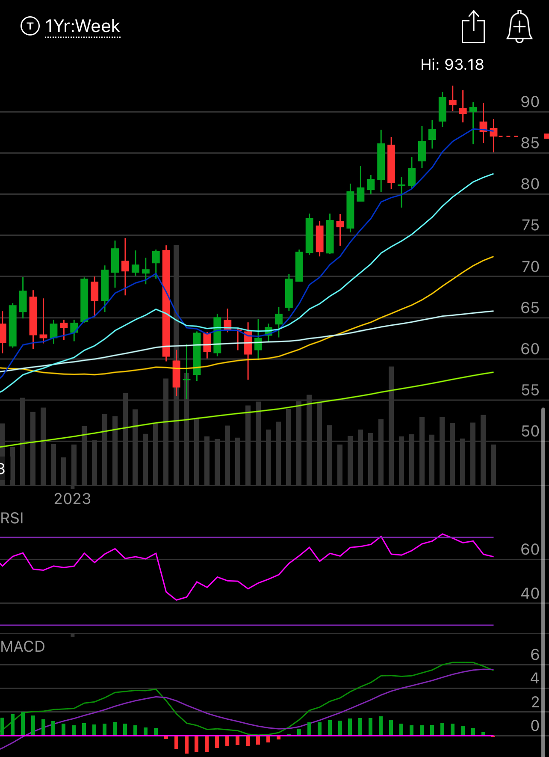Image resolution: width=549 pixels, height=757 pixels.
Task: Tap the MACD 4 scale label
Action: point(535,678)
